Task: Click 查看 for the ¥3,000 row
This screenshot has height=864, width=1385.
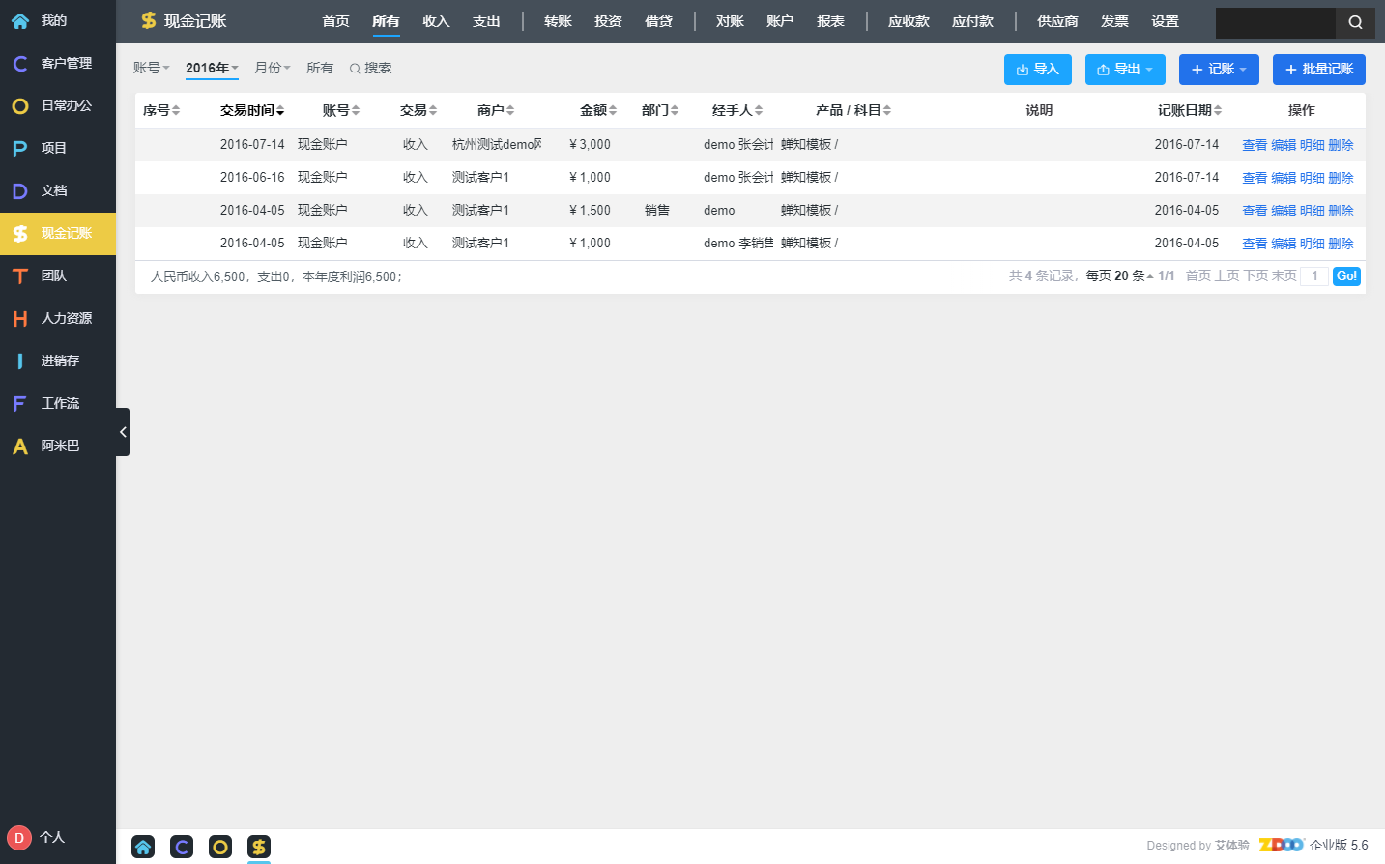Action: point(1255,145)
